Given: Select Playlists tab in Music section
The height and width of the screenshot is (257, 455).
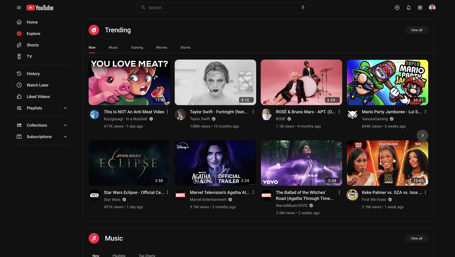Looking at the screenshot, I should 119,256.
